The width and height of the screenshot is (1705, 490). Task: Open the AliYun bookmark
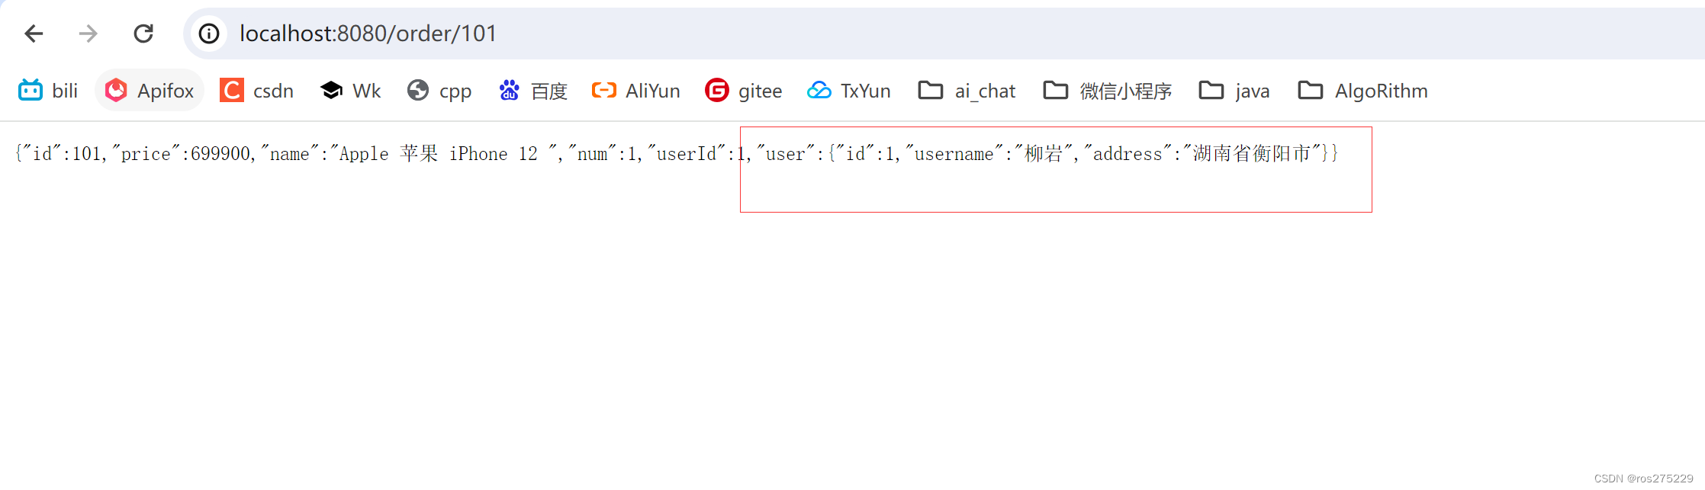click(635, 91)
